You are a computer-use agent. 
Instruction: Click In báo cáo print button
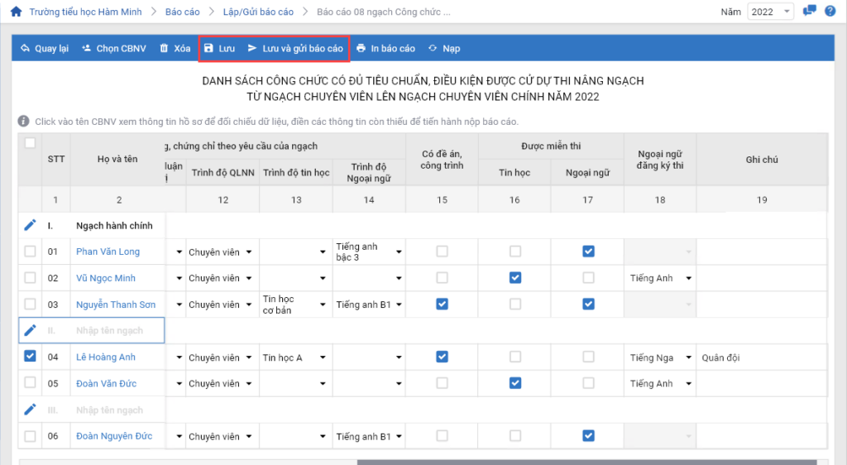click(x=385, y=49)
